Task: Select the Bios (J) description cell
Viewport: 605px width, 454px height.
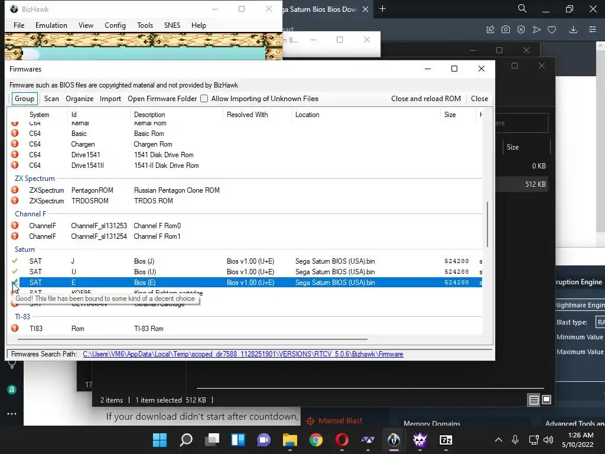Action: 144,261
